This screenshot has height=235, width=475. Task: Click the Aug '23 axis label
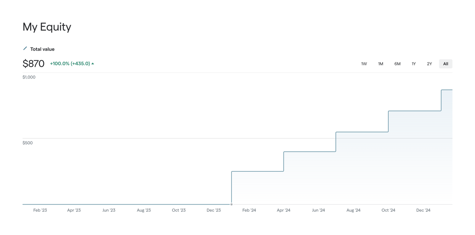tap(144, 210)
